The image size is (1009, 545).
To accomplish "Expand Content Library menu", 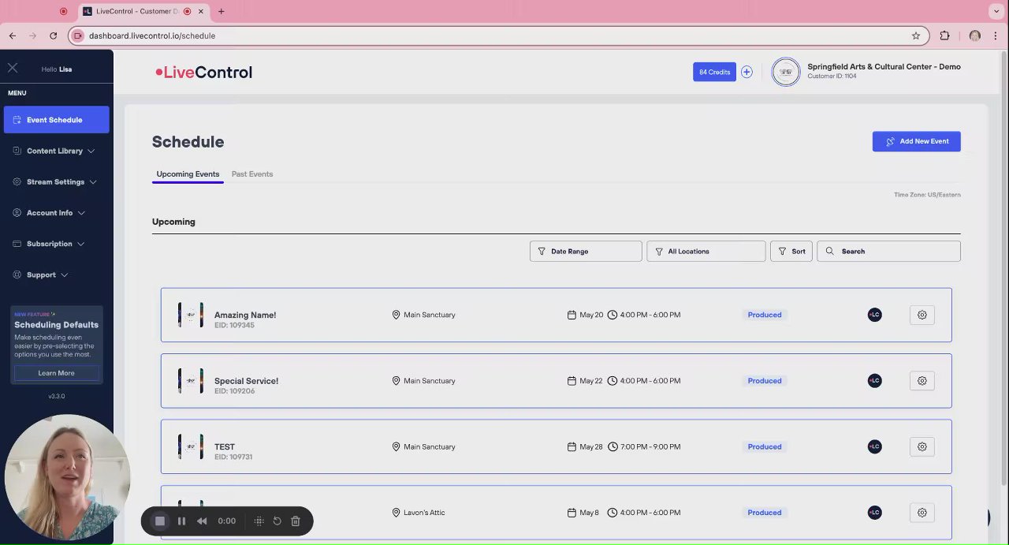I will [56, 151].
